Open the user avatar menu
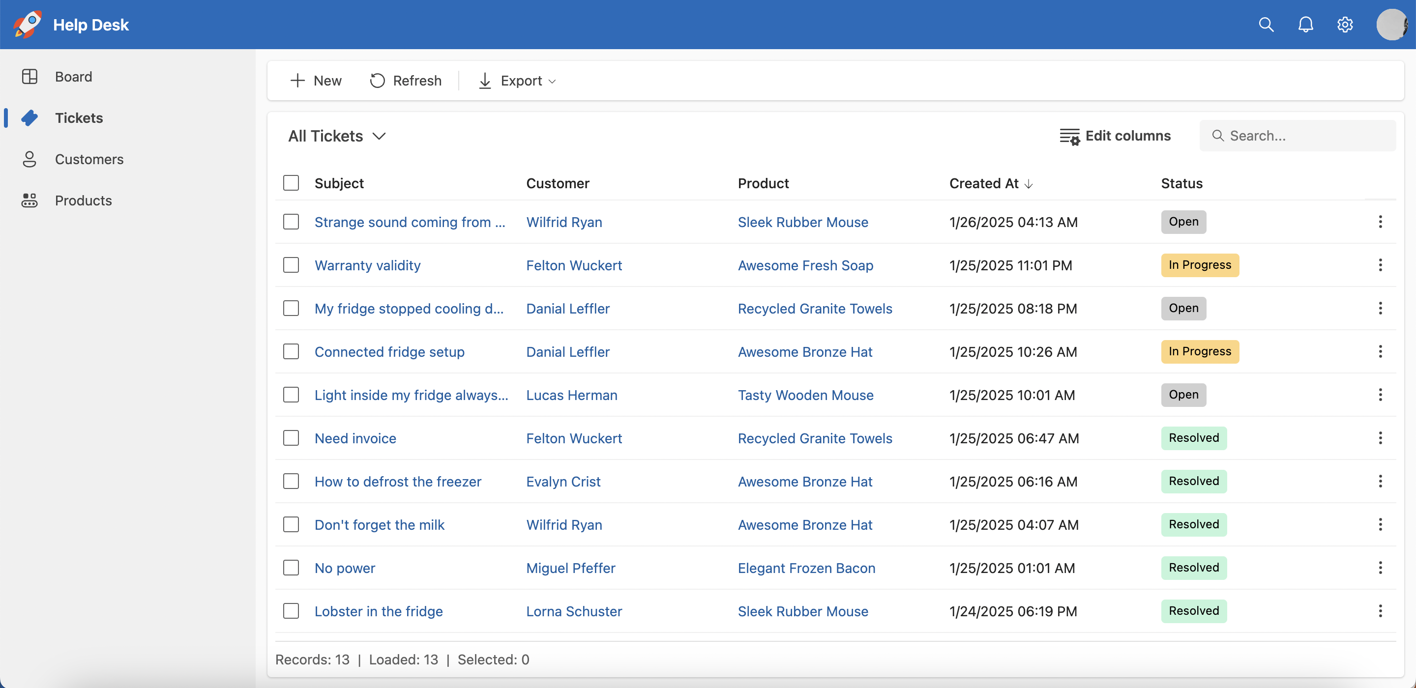This screenshot has height=688, width=1416. [x=1391, y=24]
